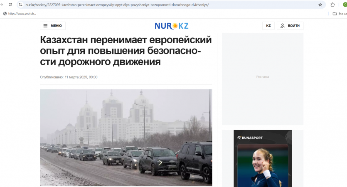This screenshot has width=347, height=187.
Task: Bookmark this page with the star icon
Action: click(320, 5)
